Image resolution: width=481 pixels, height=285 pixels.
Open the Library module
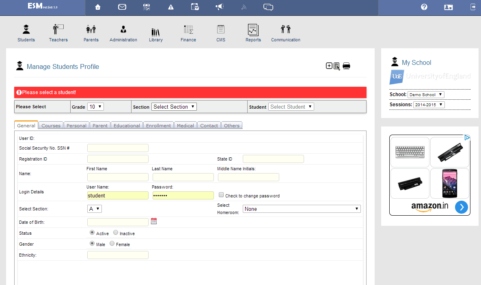pos(156,35)
